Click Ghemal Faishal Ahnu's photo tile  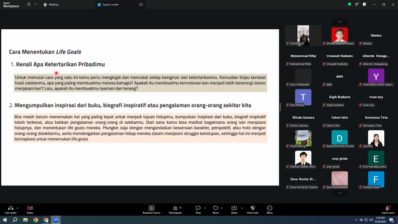303,158
